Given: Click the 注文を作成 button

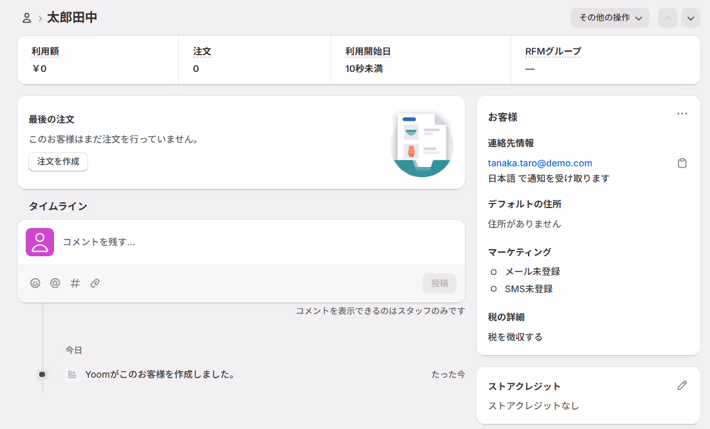Looking at the screenshot, I should [x=58, y=161].
